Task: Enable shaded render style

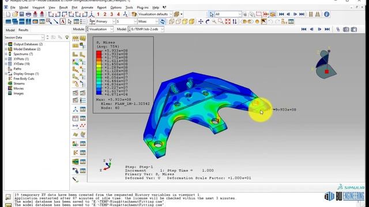Action: (191, 22)
